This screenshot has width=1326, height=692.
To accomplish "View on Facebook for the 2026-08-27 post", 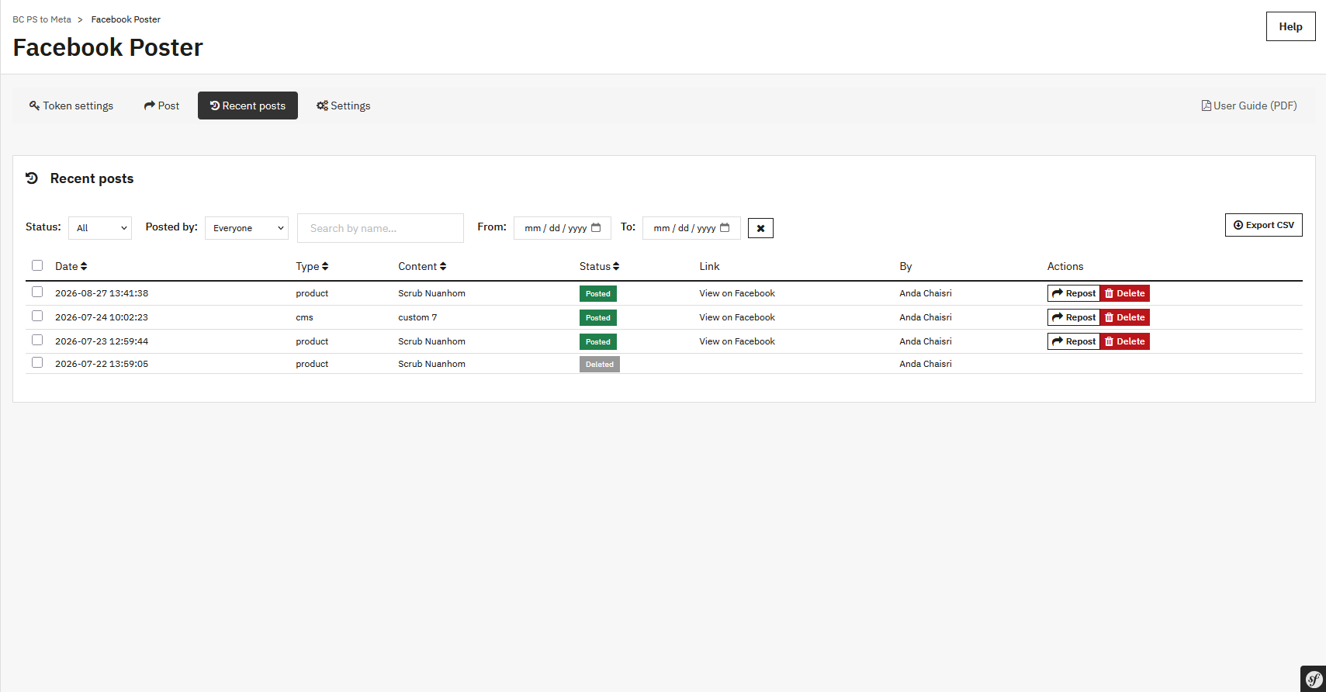I will coord(737,293).
